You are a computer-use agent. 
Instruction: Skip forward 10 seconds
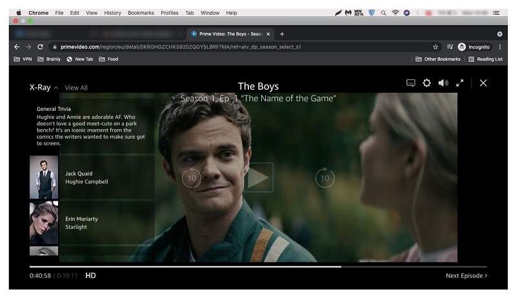click(x=325, y=177)
